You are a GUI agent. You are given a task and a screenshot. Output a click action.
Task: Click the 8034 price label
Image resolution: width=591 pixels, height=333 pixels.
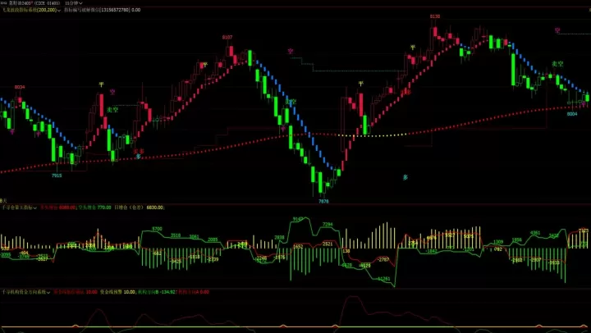(x=20, y=87)
